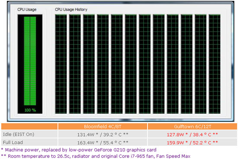
Task: Select the twelfth (last) CPU history graph
Action: [215, 64]
